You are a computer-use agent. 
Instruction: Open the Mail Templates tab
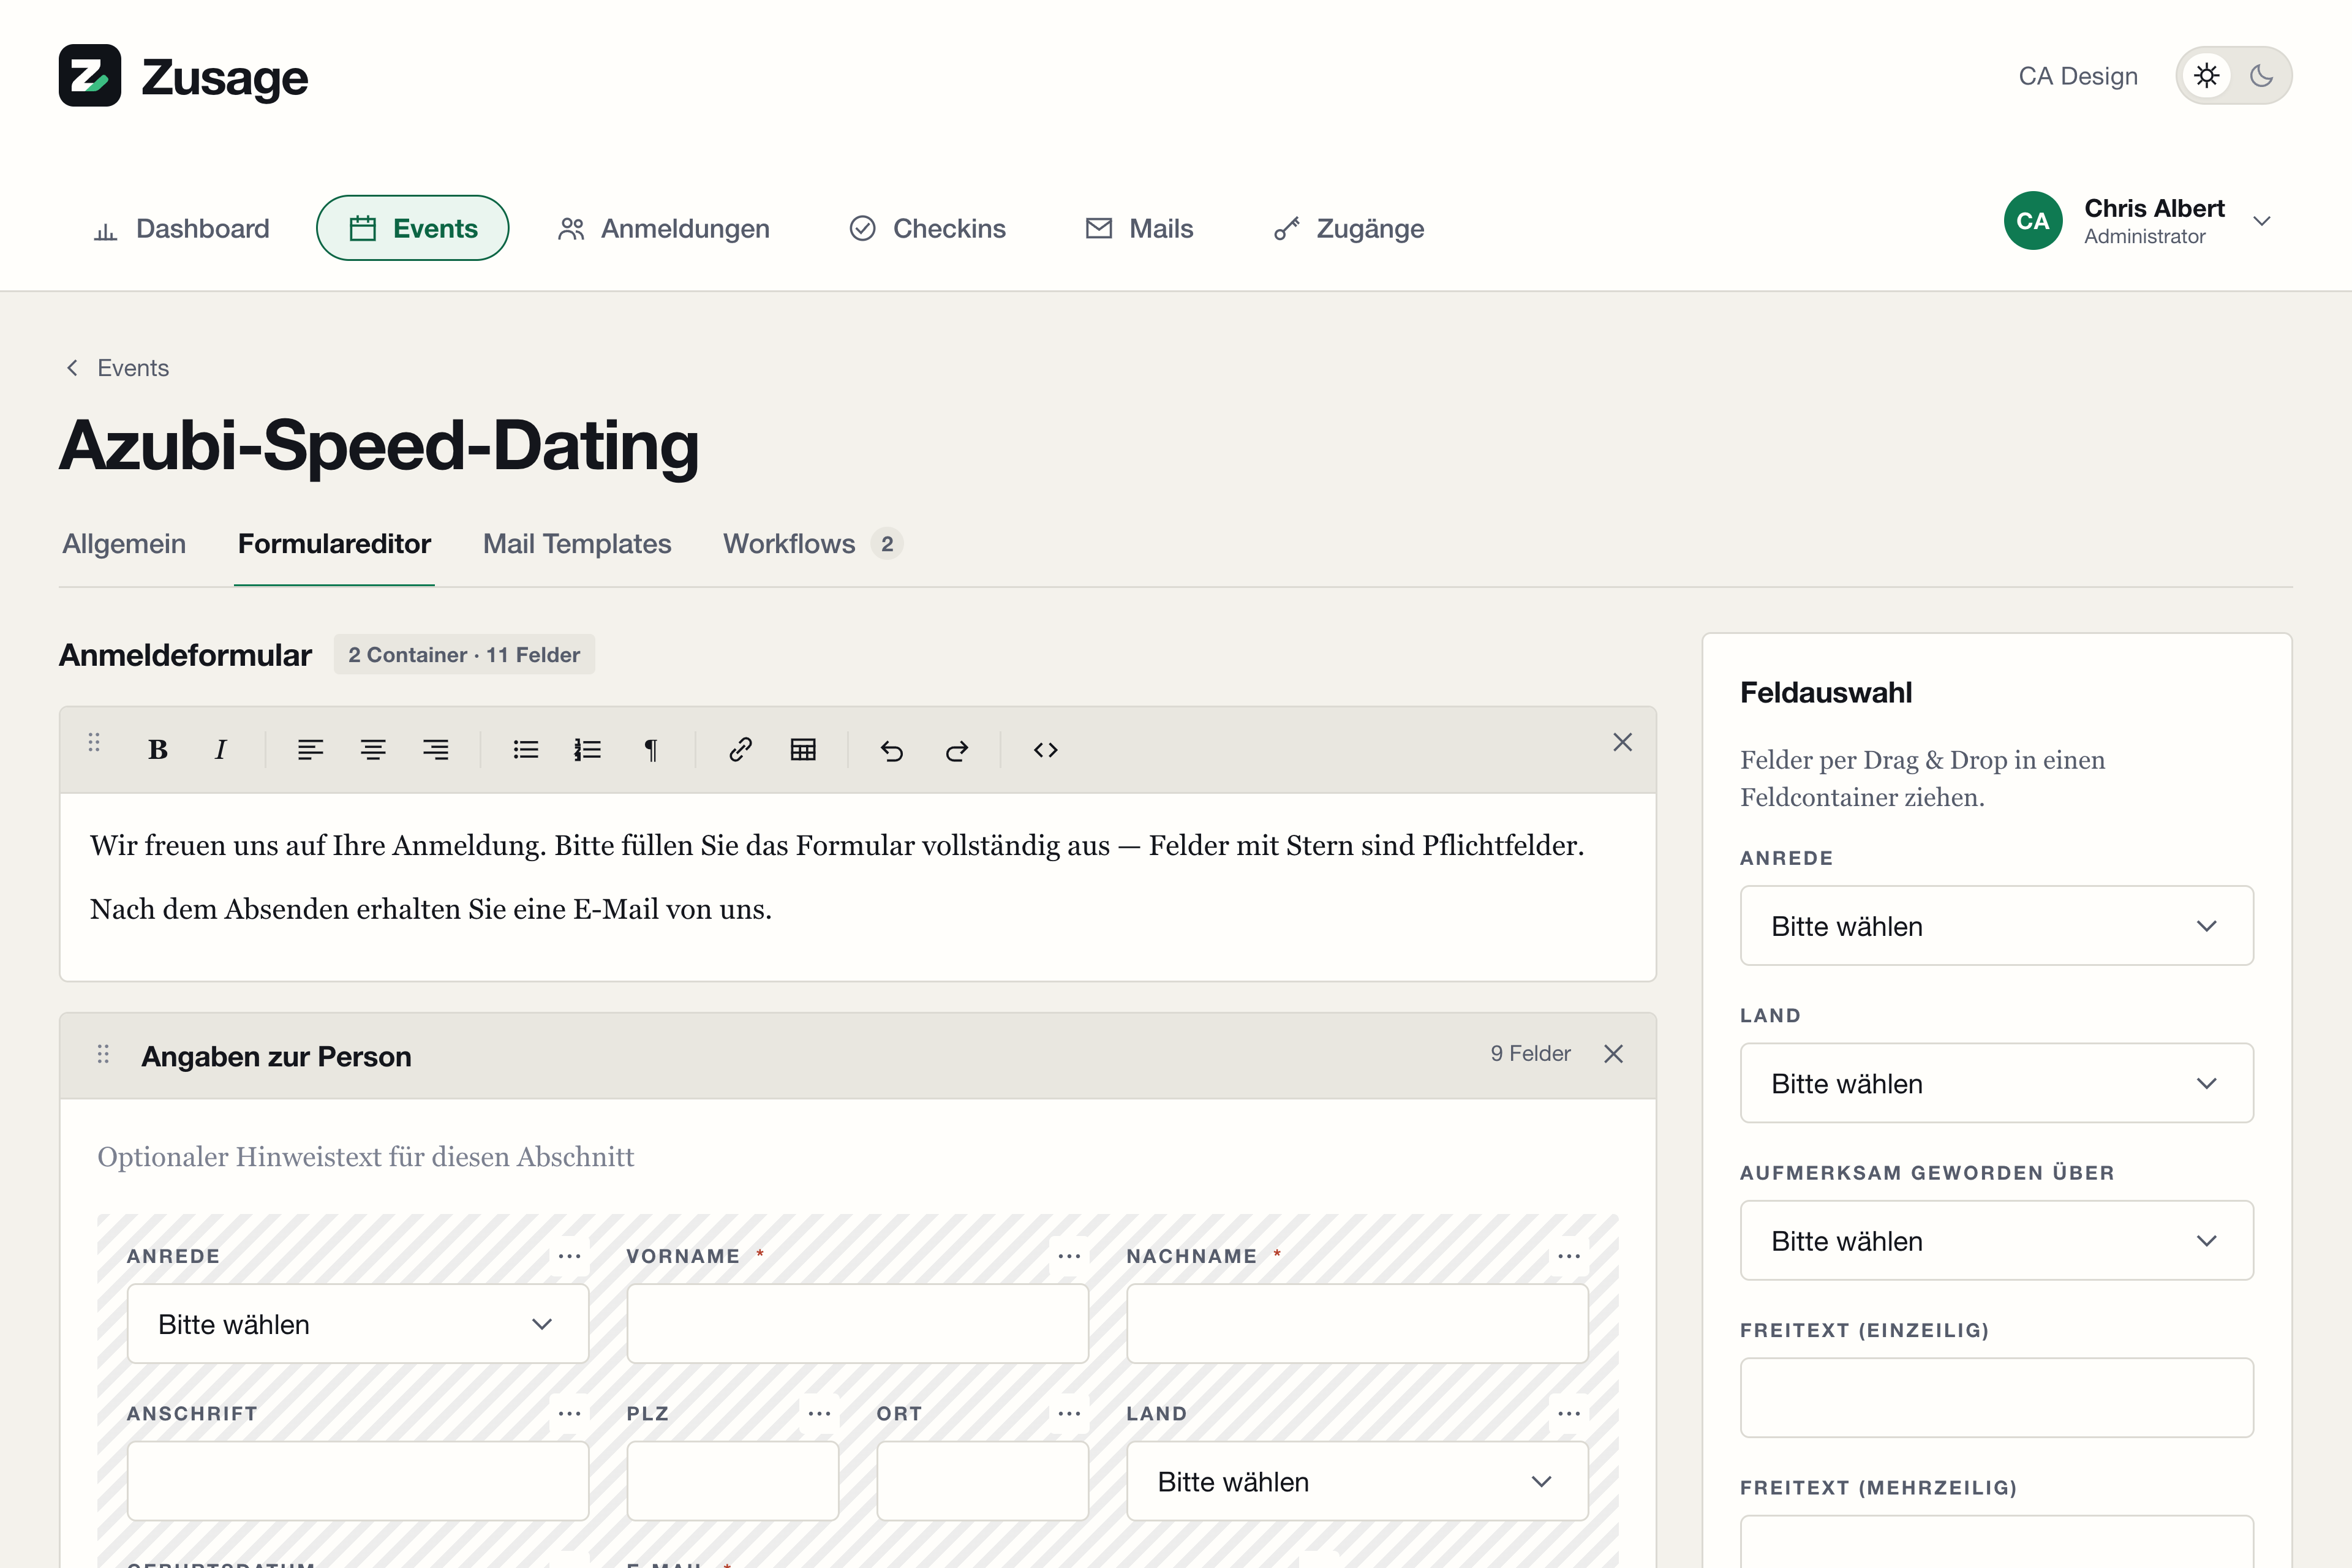577,544
